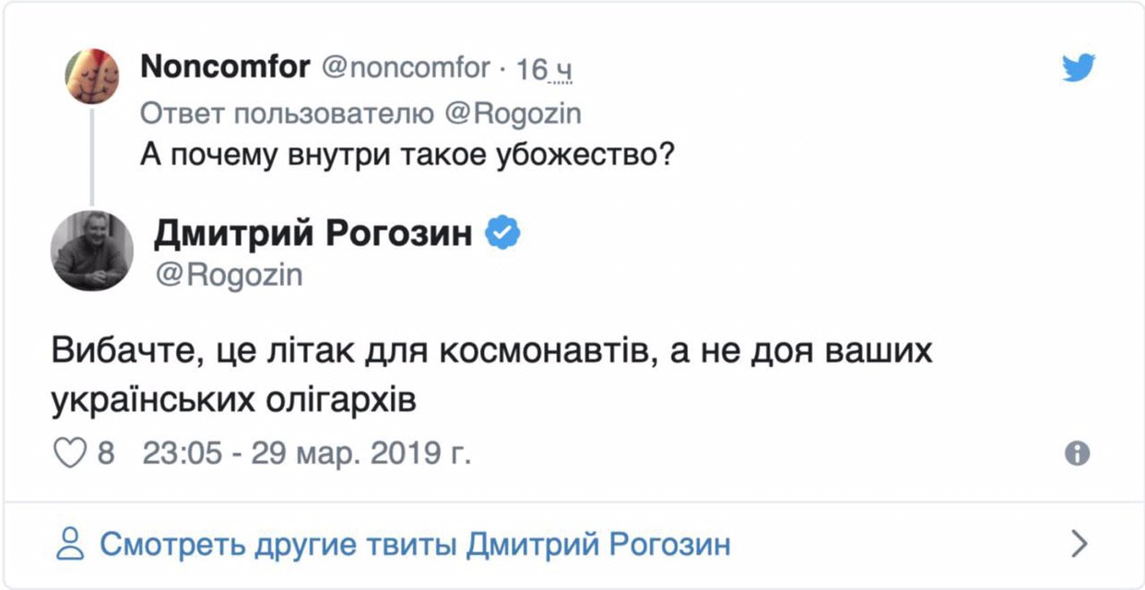Click the person icon in the footer
1145x590 pixels.
69,545
